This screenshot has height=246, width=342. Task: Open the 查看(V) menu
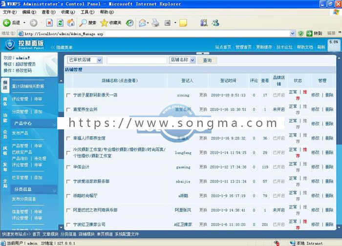point(48,12)
